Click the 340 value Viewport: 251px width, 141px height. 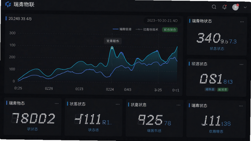click(209, 38)
